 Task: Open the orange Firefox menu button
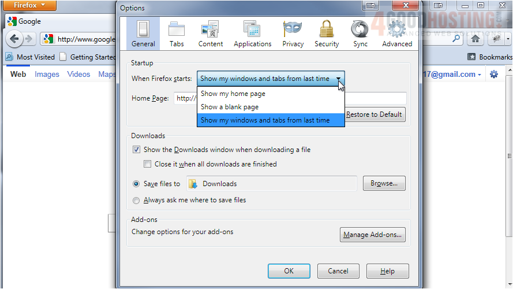(28, 6)
